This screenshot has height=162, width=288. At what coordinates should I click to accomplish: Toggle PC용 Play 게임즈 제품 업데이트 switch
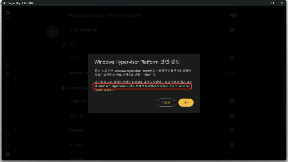point(233,15)
